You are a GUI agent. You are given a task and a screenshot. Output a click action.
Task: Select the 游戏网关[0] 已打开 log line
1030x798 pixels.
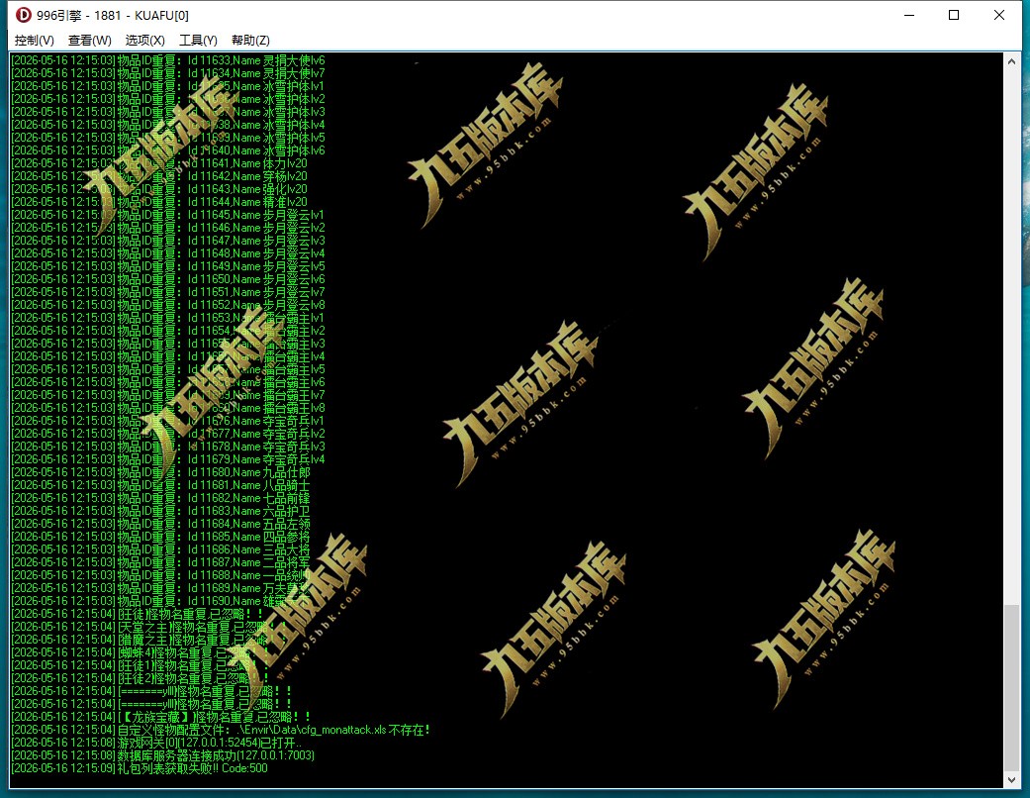coord(157,743)
